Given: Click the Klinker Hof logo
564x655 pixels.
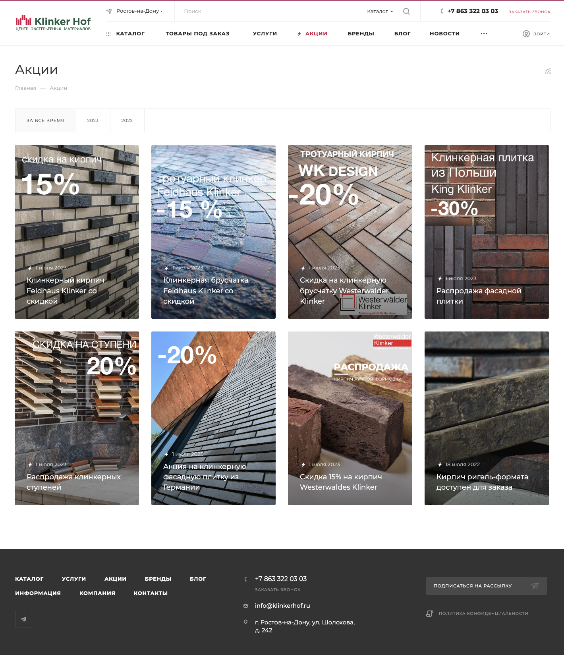Looking at the screenshot, I should [x=53, y=23].
